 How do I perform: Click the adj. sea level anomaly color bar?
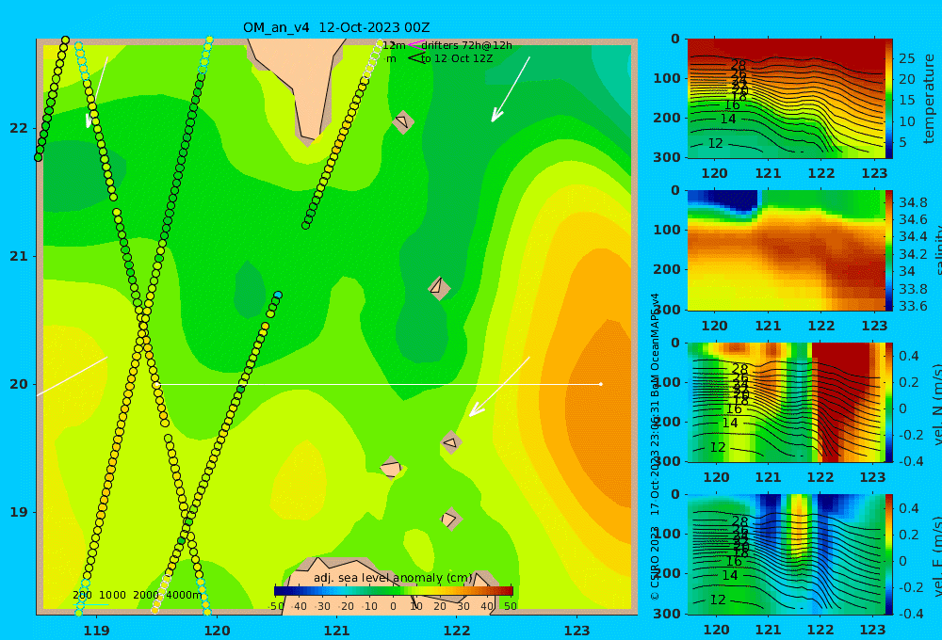tap(393, 590)
